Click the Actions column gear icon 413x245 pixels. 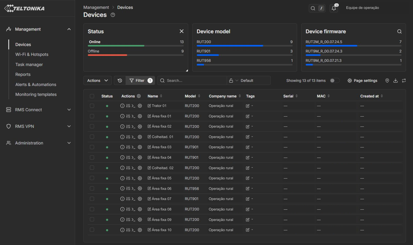pyautogui.click(x=139, y=96)
